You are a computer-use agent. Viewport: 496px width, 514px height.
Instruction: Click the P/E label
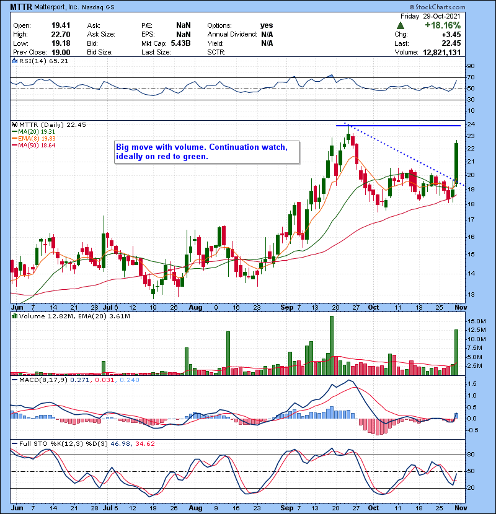tap(147, 25)
